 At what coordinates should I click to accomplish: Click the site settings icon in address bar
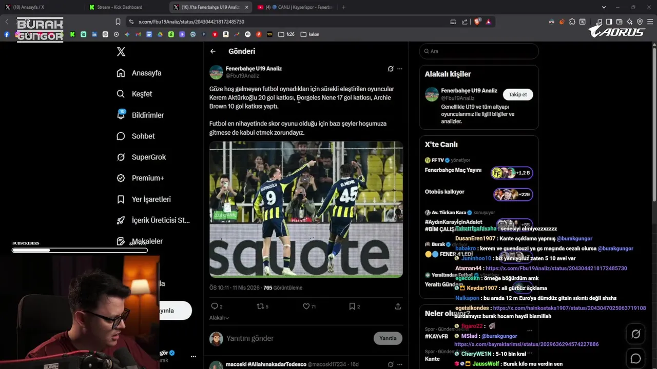pyautogui.click(x=131, y=22)
